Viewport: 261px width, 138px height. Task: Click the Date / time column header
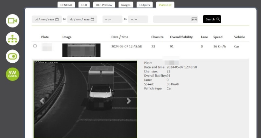[120, 37]
